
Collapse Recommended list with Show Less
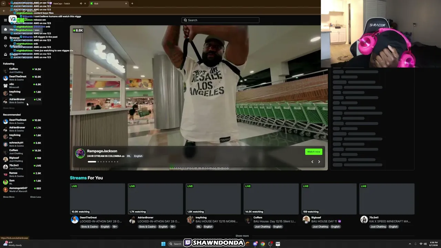35,197
